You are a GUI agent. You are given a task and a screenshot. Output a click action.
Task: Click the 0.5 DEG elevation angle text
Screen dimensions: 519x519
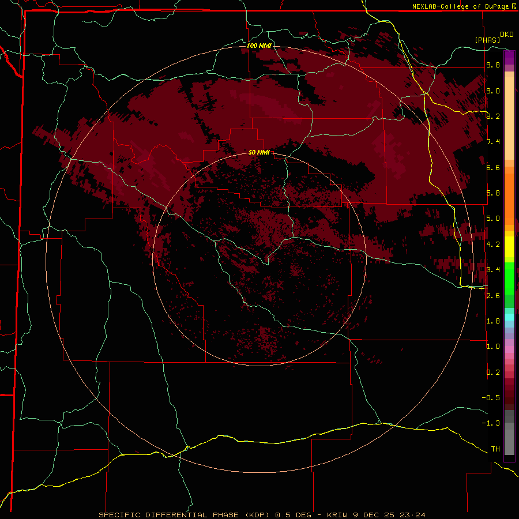294,515
